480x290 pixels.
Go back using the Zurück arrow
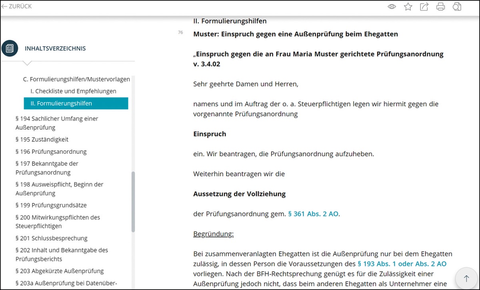16,6
